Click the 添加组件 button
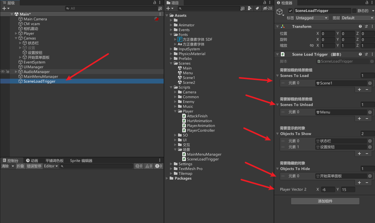The height and width of the screenshot is (223, 375). (325, 201)
